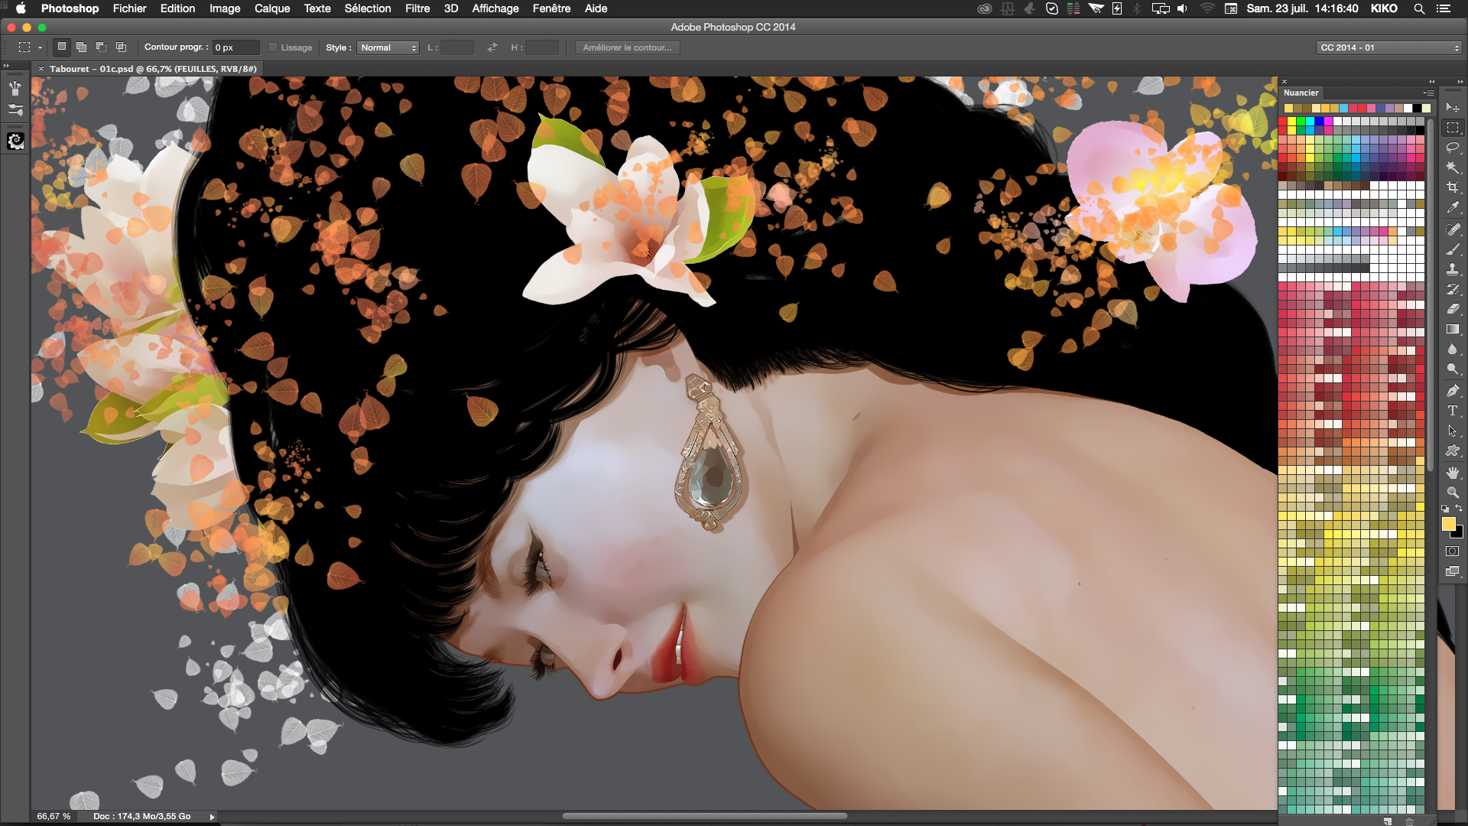Enable the Lissage checkbox
The width and height of the screenshot is (1468, 826).
[x=273, y=47]
